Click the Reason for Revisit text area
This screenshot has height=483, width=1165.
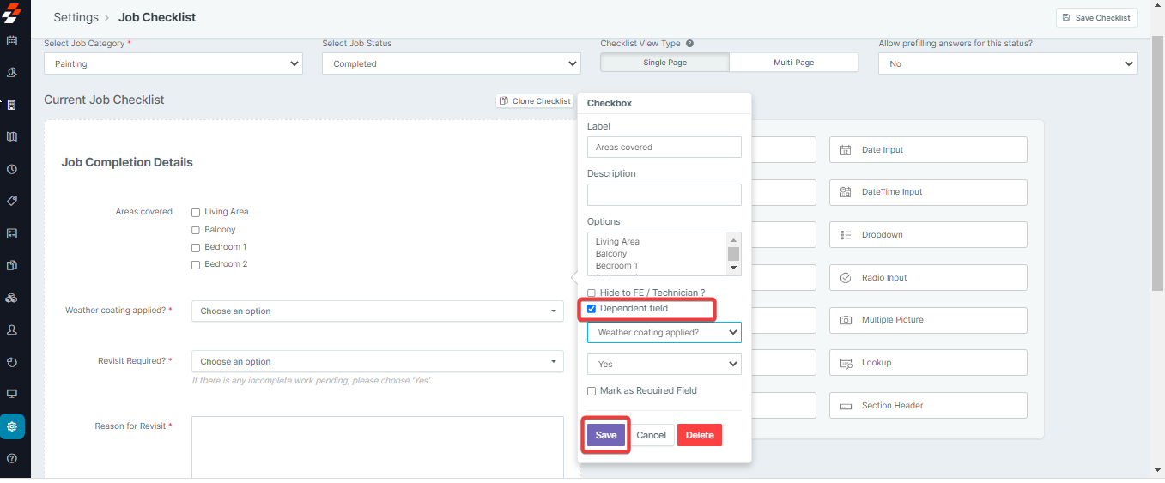pyautogui.click(x=378, y=447)
